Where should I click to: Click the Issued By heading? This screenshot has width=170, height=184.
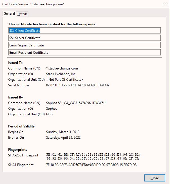[15, 97]
